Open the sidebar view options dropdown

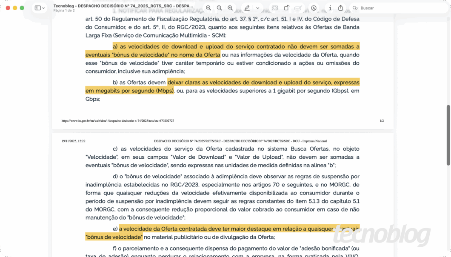(x=42, y=8)
